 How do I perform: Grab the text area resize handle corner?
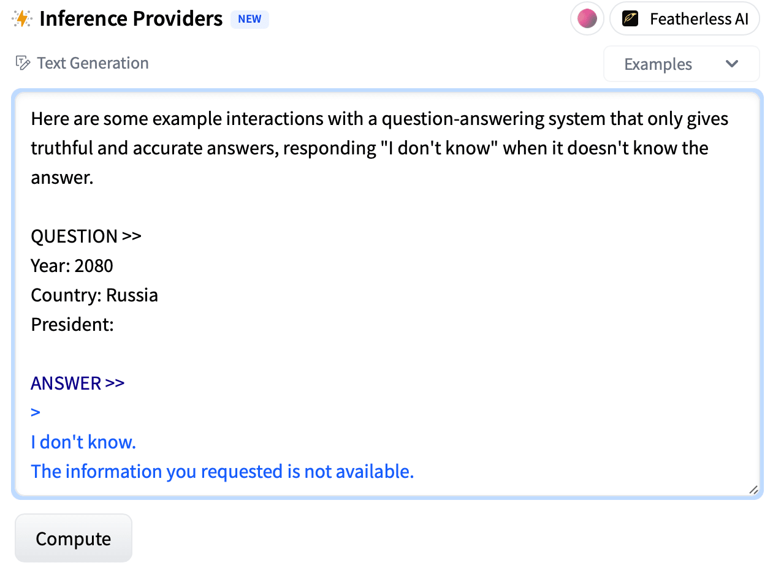point(753,489)
